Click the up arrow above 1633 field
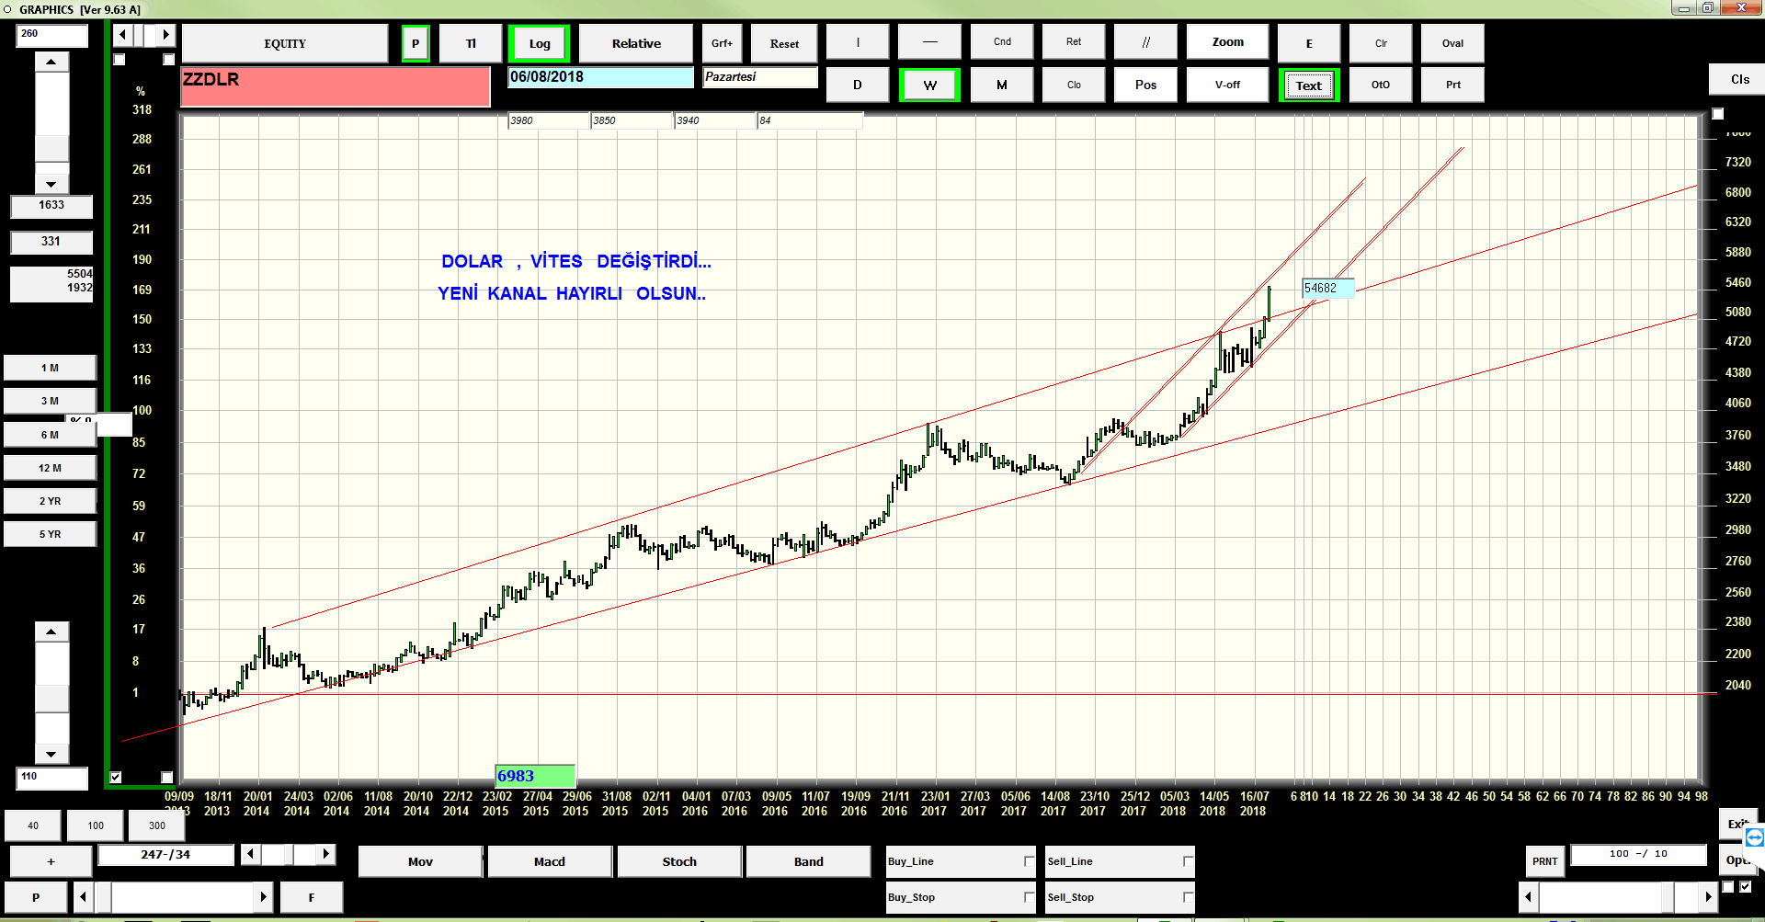 coord(51,63)
